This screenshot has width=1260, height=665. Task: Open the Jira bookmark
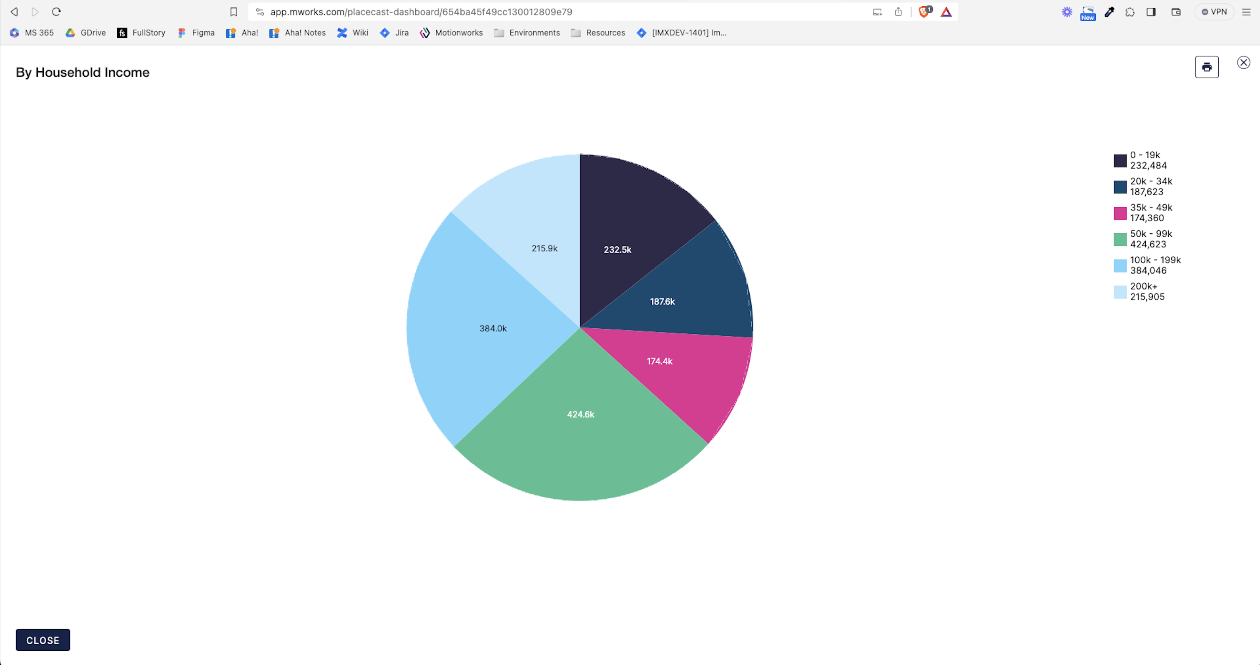tap(394, 33)
